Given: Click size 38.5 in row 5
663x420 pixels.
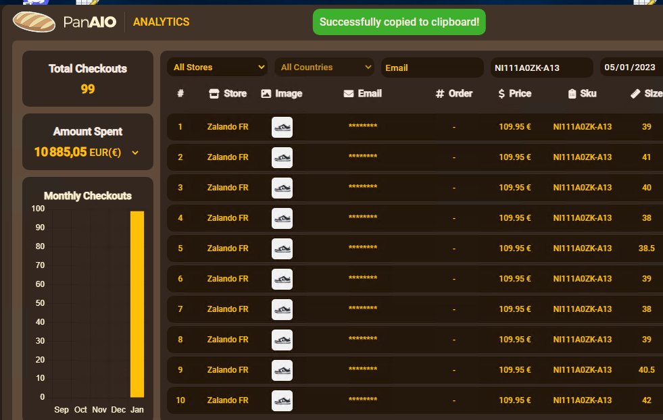Looking at the screenshot, I should click(x=647, y=248).
